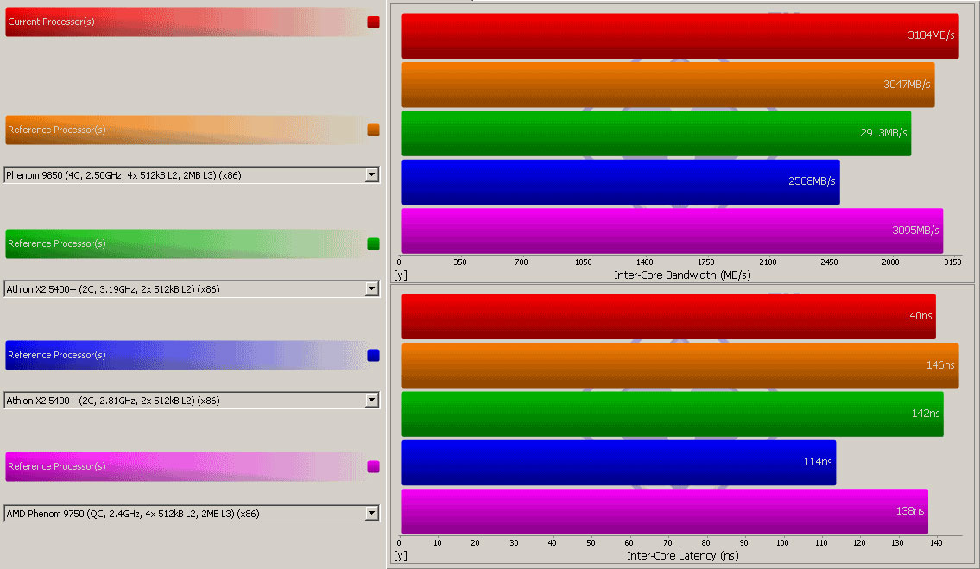Click the [y] label under bandwidth chart
The image size is (980, 569).
pyautogui.click(x=401, y=275)
